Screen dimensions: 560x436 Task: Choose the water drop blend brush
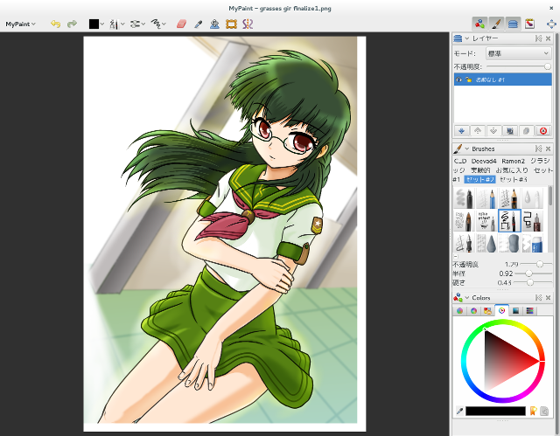532,198
